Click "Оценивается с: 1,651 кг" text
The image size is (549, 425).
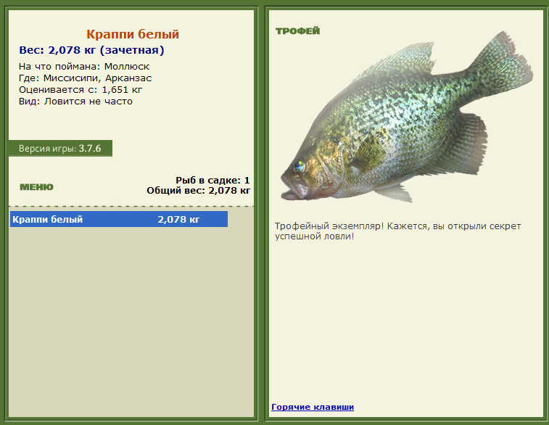(81, 90)
